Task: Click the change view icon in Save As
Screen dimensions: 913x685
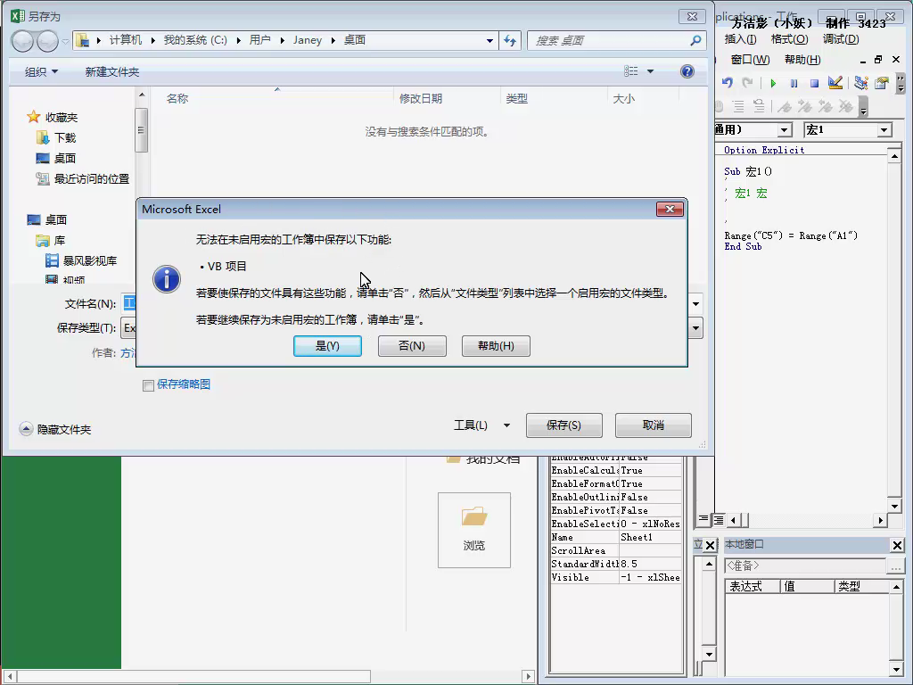Action: click(x=631, y=71)
